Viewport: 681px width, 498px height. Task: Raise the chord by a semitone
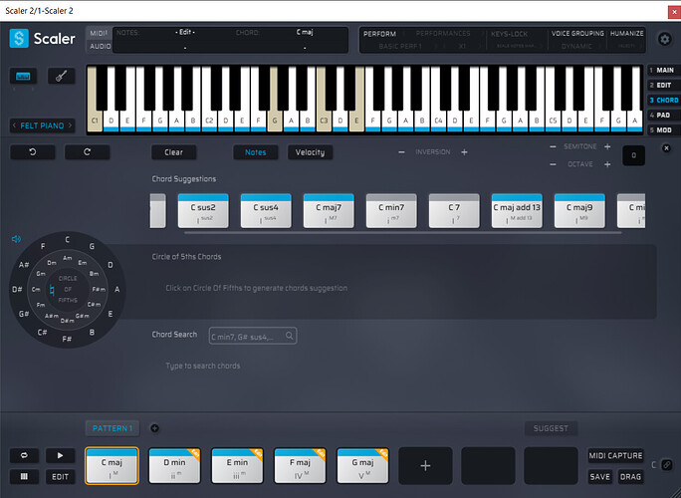(x=607, y=146)
